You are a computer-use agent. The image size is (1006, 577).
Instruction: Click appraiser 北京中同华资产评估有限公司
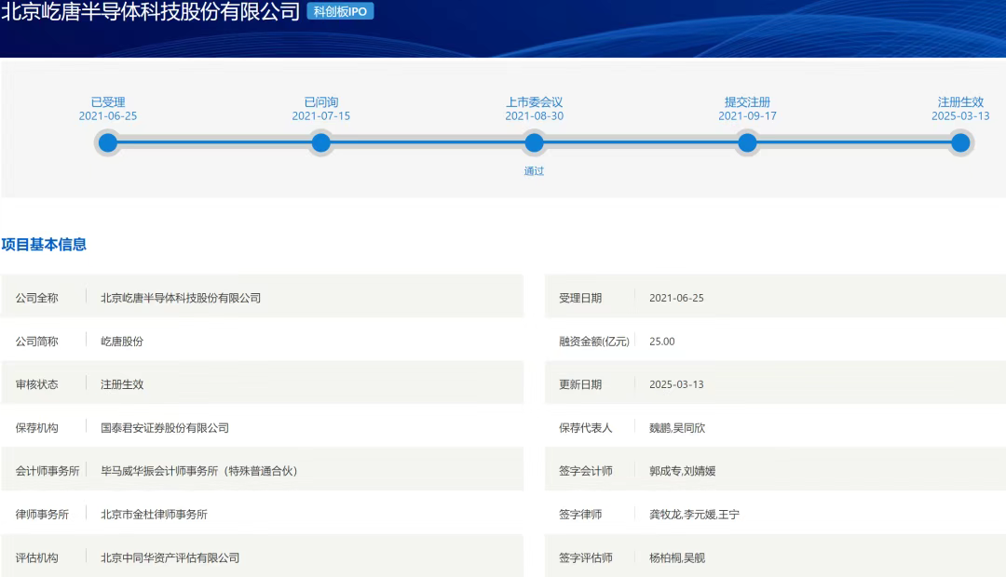[170, 557]
